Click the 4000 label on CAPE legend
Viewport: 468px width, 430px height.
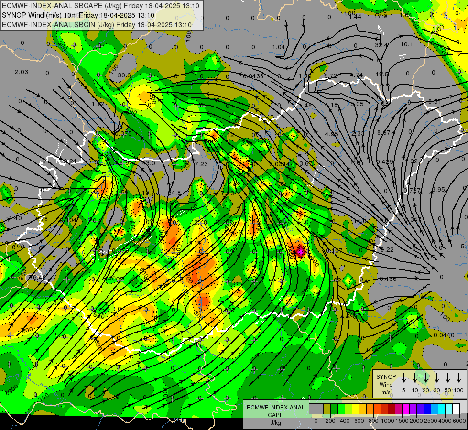445,421
